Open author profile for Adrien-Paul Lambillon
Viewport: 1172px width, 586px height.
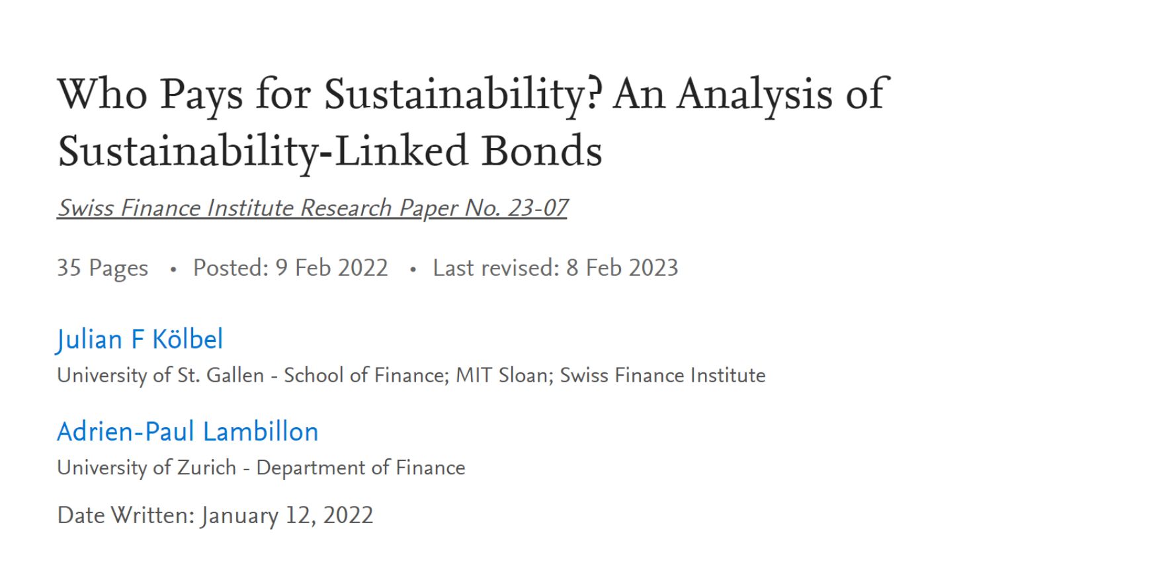[188, 432]
